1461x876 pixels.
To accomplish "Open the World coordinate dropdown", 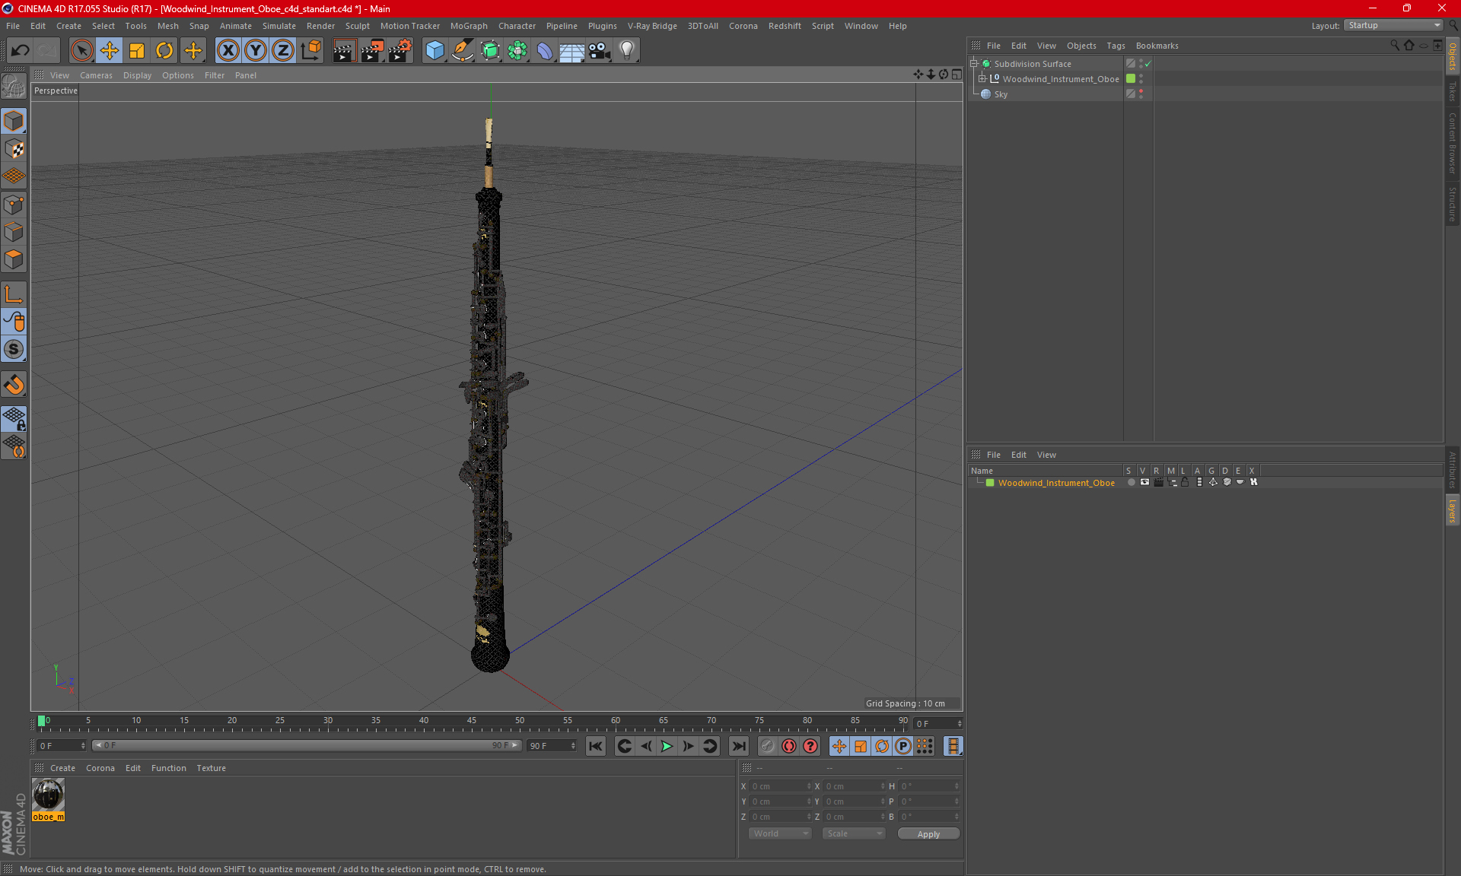I will coord(780,833).
